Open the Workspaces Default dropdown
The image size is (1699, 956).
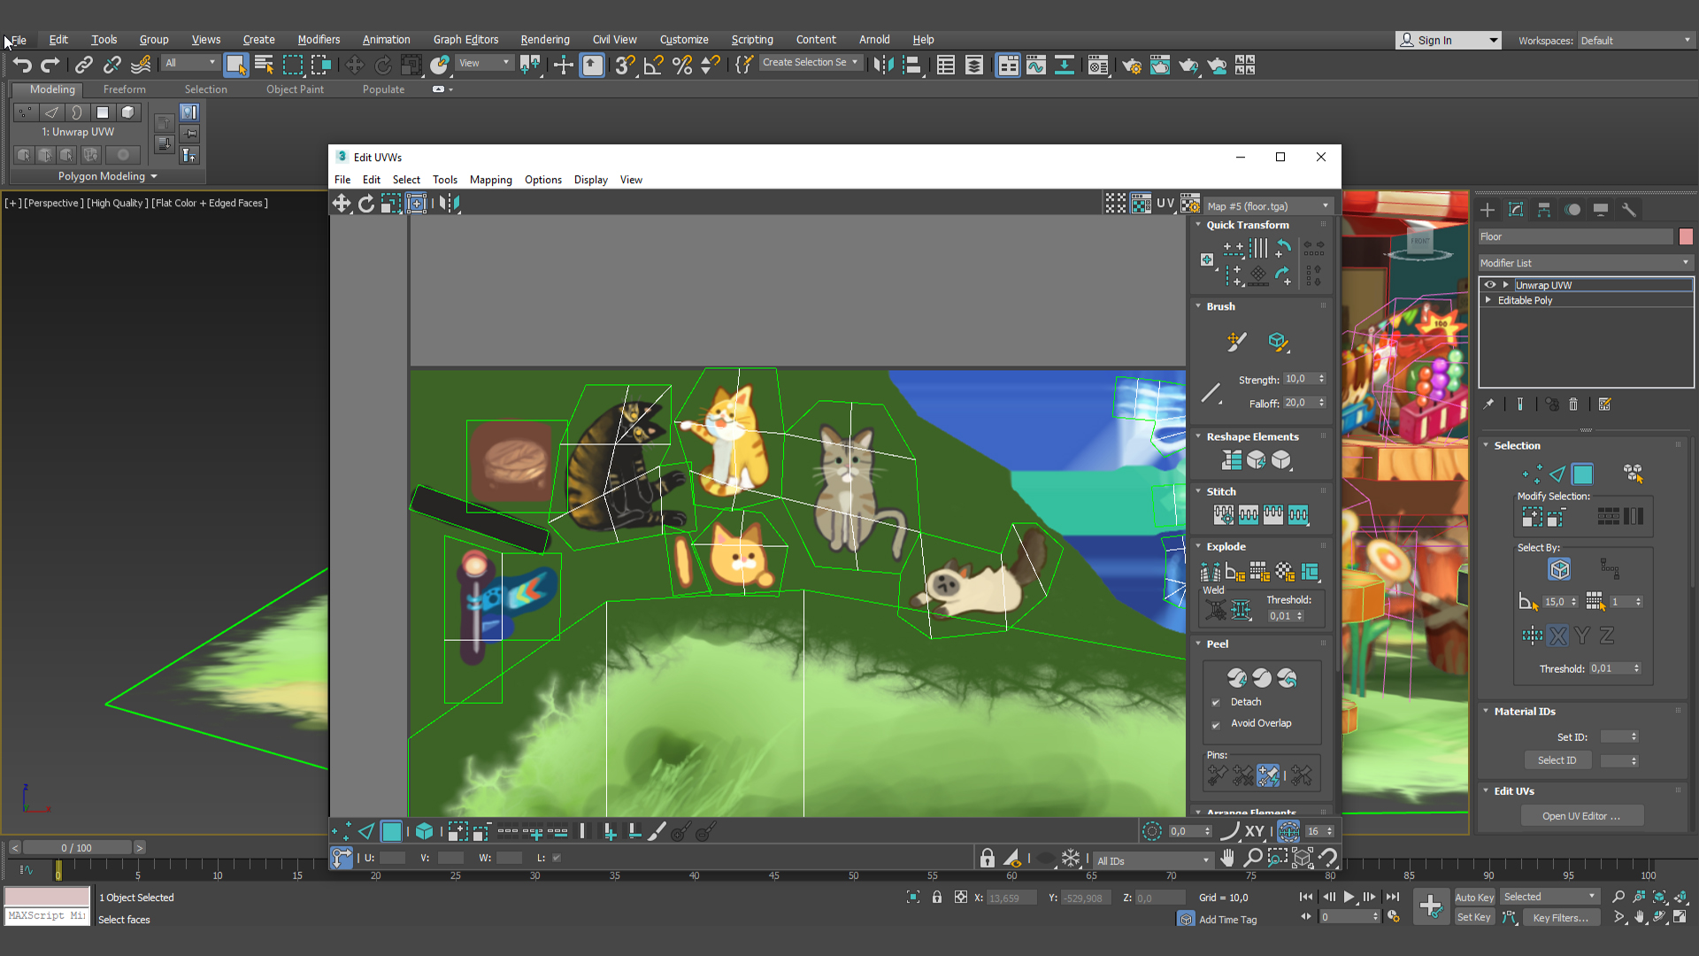click(1635, 41)
